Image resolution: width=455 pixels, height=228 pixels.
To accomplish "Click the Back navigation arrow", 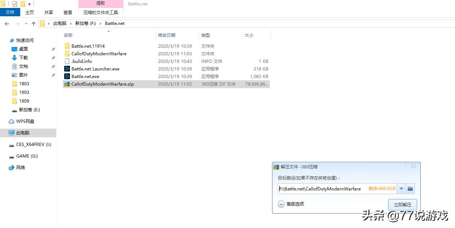I will (x=6, y=23).
